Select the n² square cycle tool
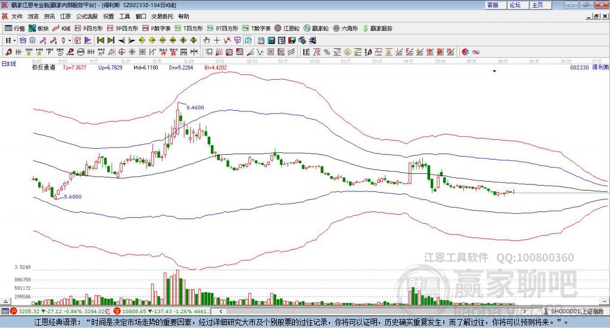The width and height of the screenshot is (610, 328). click(x=101, y=52)
